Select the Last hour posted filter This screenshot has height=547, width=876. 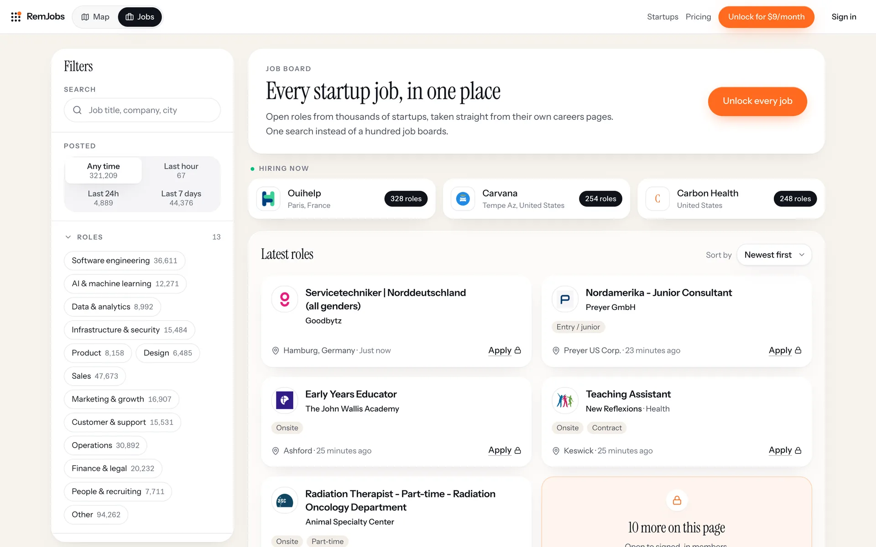(181, 170)
